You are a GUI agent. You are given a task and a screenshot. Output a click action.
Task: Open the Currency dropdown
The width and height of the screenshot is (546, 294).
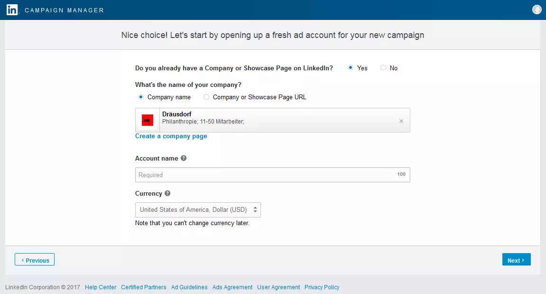[x=198, y=209]
